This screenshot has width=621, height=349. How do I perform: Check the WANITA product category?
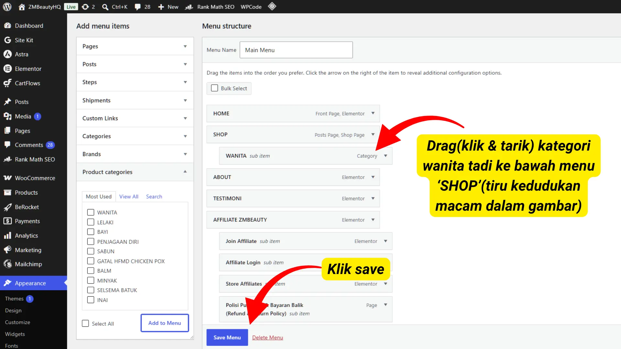point(91,212)
